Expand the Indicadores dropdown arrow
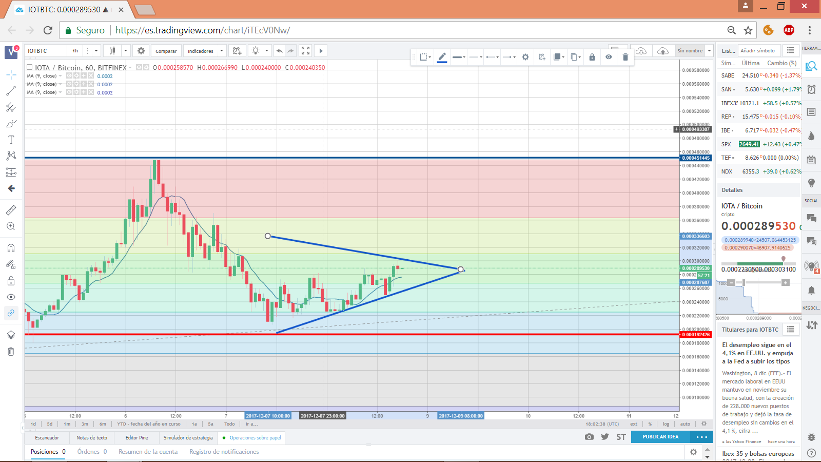The width and height of the screenshot is (821, 462). coord(222,51)
